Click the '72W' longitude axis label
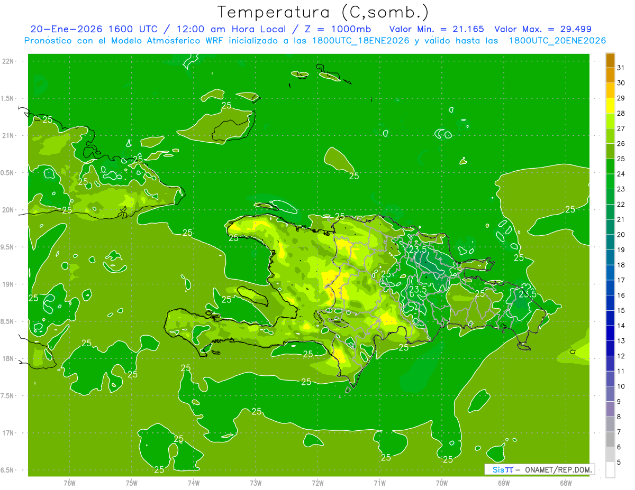 pos(317,483)
